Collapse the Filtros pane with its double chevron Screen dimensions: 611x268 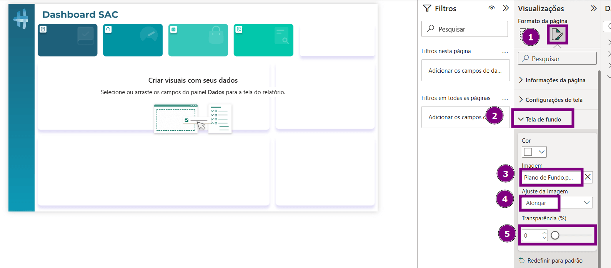tap(506, 8)
